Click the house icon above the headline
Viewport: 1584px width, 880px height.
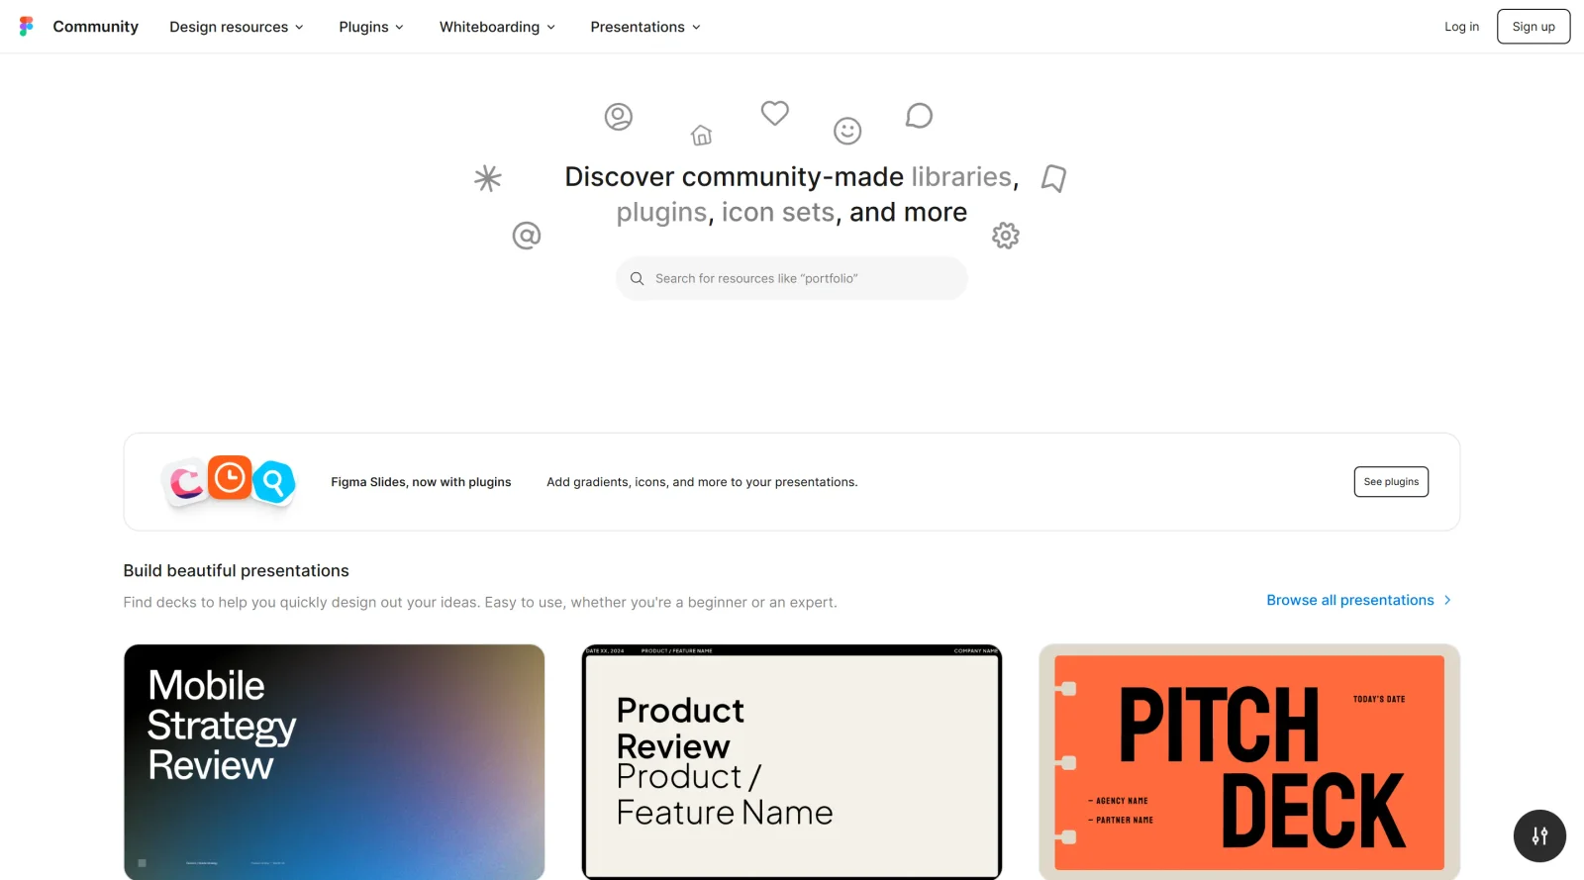tap(702, 136)
